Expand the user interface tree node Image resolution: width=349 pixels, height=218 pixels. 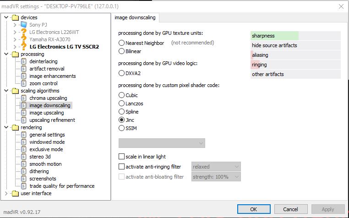6,194
